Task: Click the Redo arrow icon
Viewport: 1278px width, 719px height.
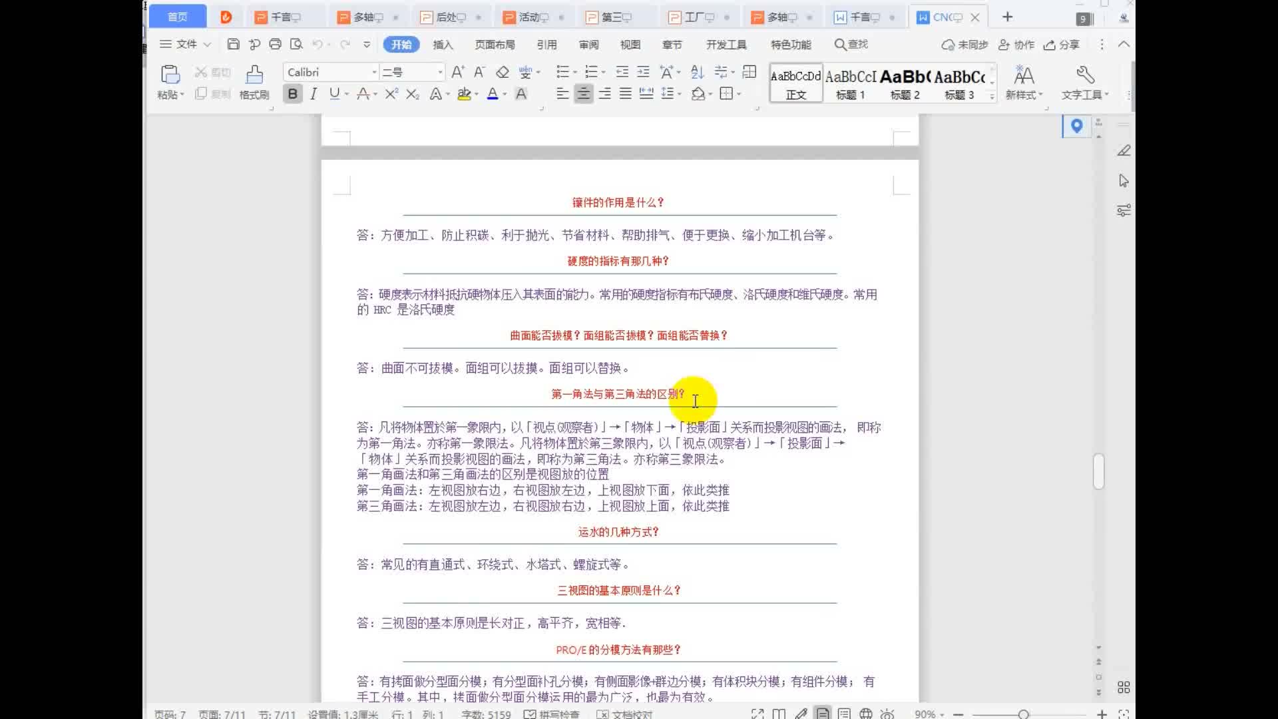Action: click(345, 45)
